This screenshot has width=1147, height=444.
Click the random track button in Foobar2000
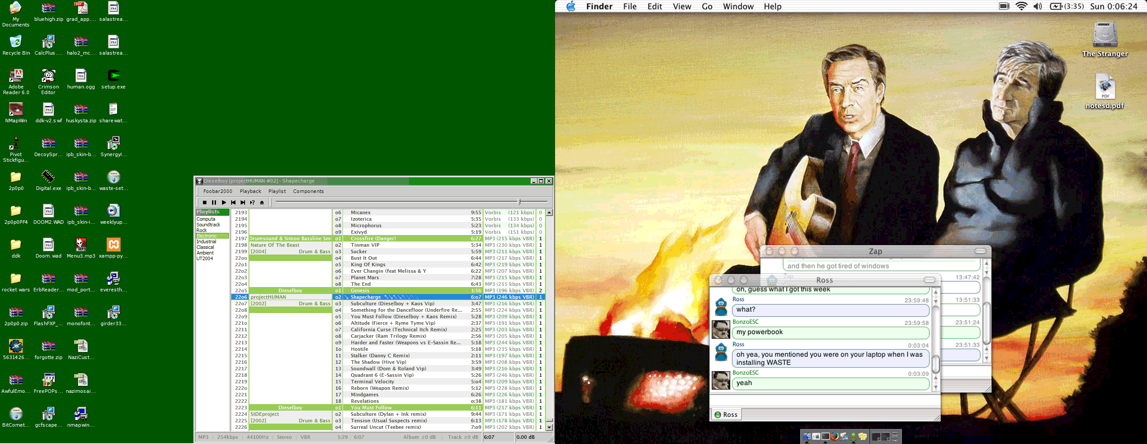tap(252, 202)
